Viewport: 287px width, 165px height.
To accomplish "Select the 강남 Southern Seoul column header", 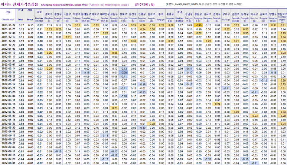I will tap(179, 16).
